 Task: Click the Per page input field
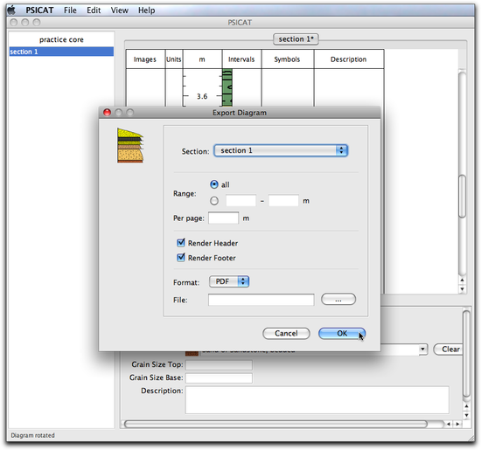click(x=223, y=218)
